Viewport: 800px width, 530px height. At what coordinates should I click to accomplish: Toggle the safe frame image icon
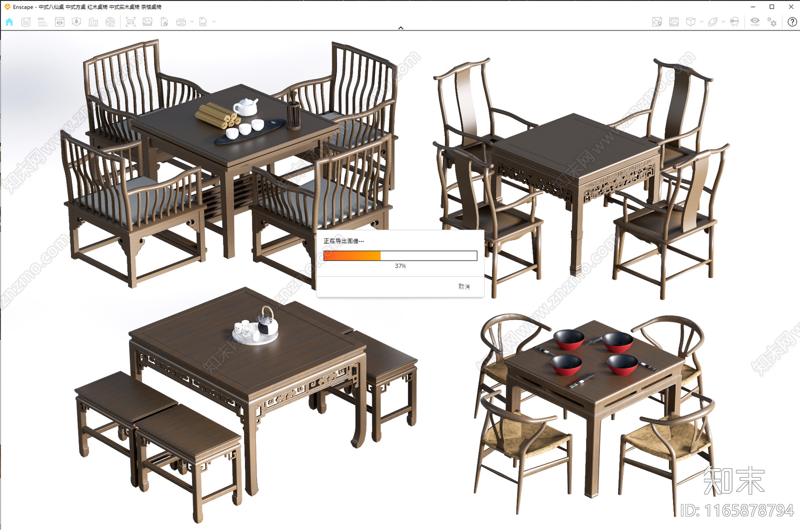(674, 22)
